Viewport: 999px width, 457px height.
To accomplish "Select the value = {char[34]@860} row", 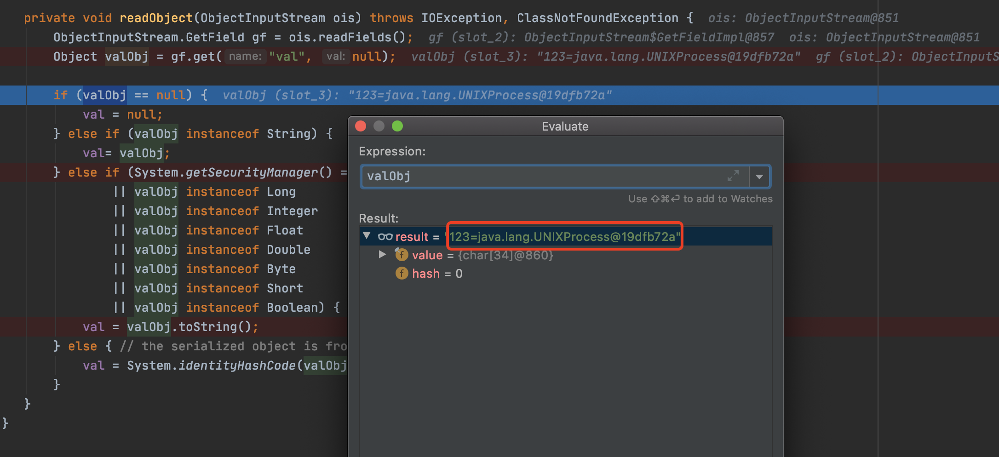I will (x=482, y=256).
